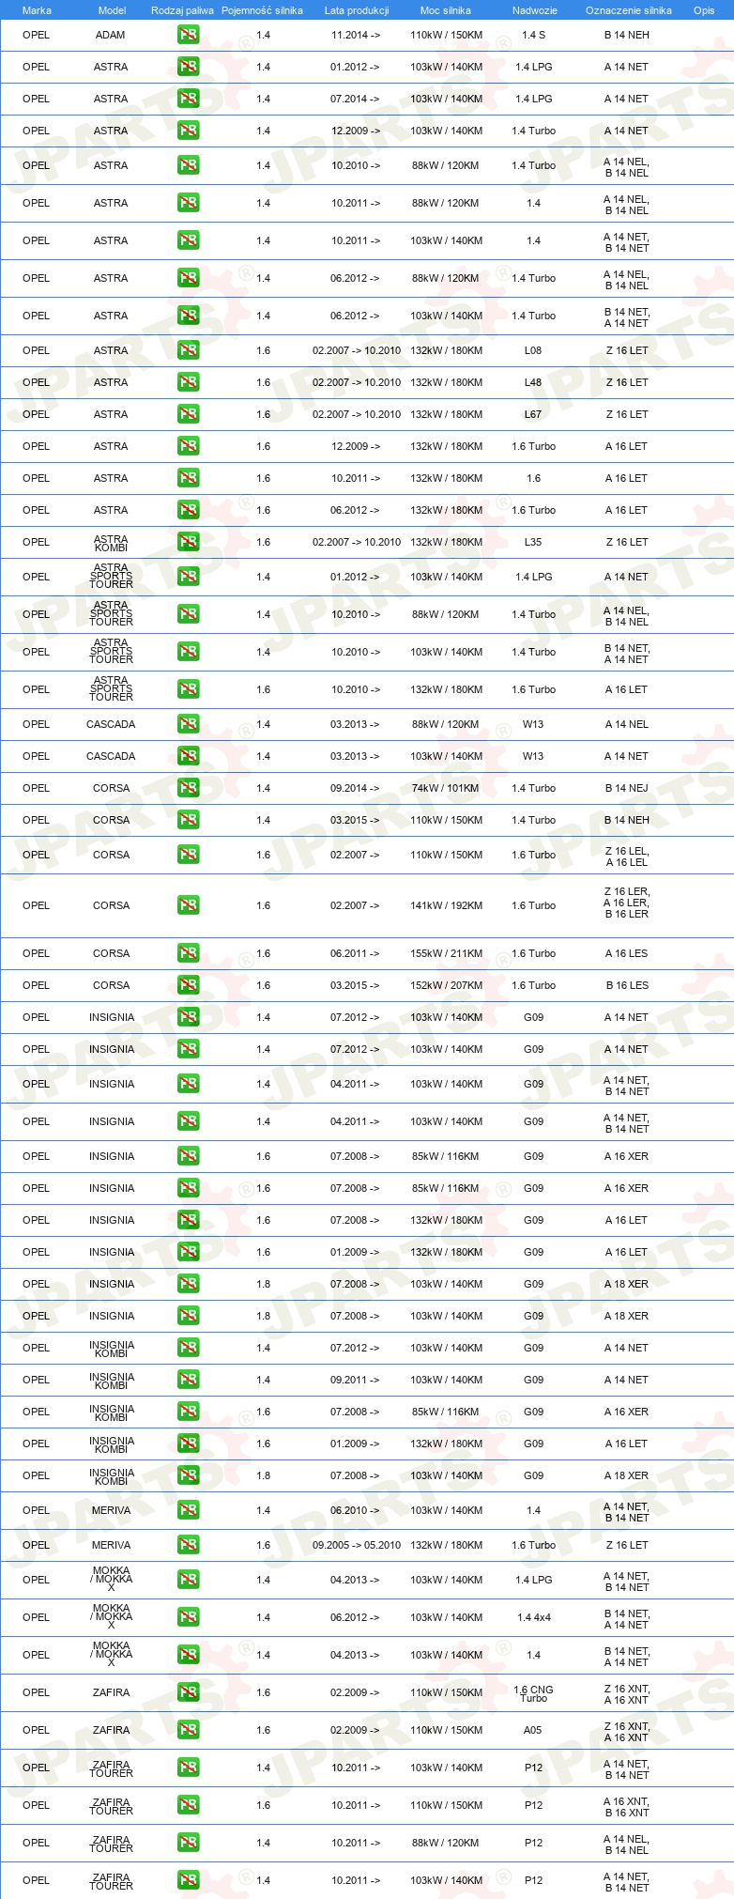Click the fuel icon for ZAFIRA 1.6 CNG Turbo
The height and width of the screenshot is (1899, 734).
pyautogui.click(x=188, y=1692)
